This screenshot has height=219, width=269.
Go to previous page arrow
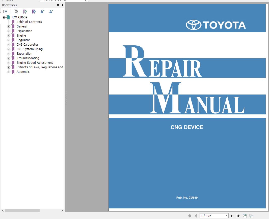point(196,216)
